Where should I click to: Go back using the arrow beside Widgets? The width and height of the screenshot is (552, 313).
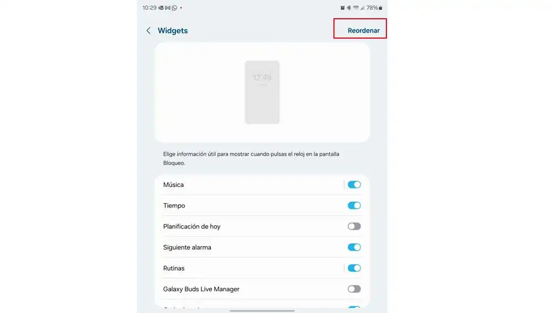(x=148, y=30)
